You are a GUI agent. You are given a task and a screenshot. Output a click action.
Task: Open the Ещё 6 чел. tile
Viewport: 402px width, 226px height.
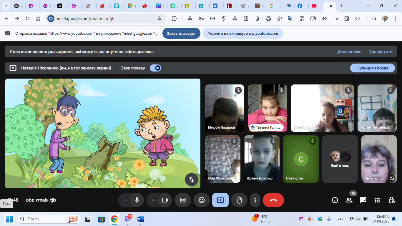[x=340, y=159]
